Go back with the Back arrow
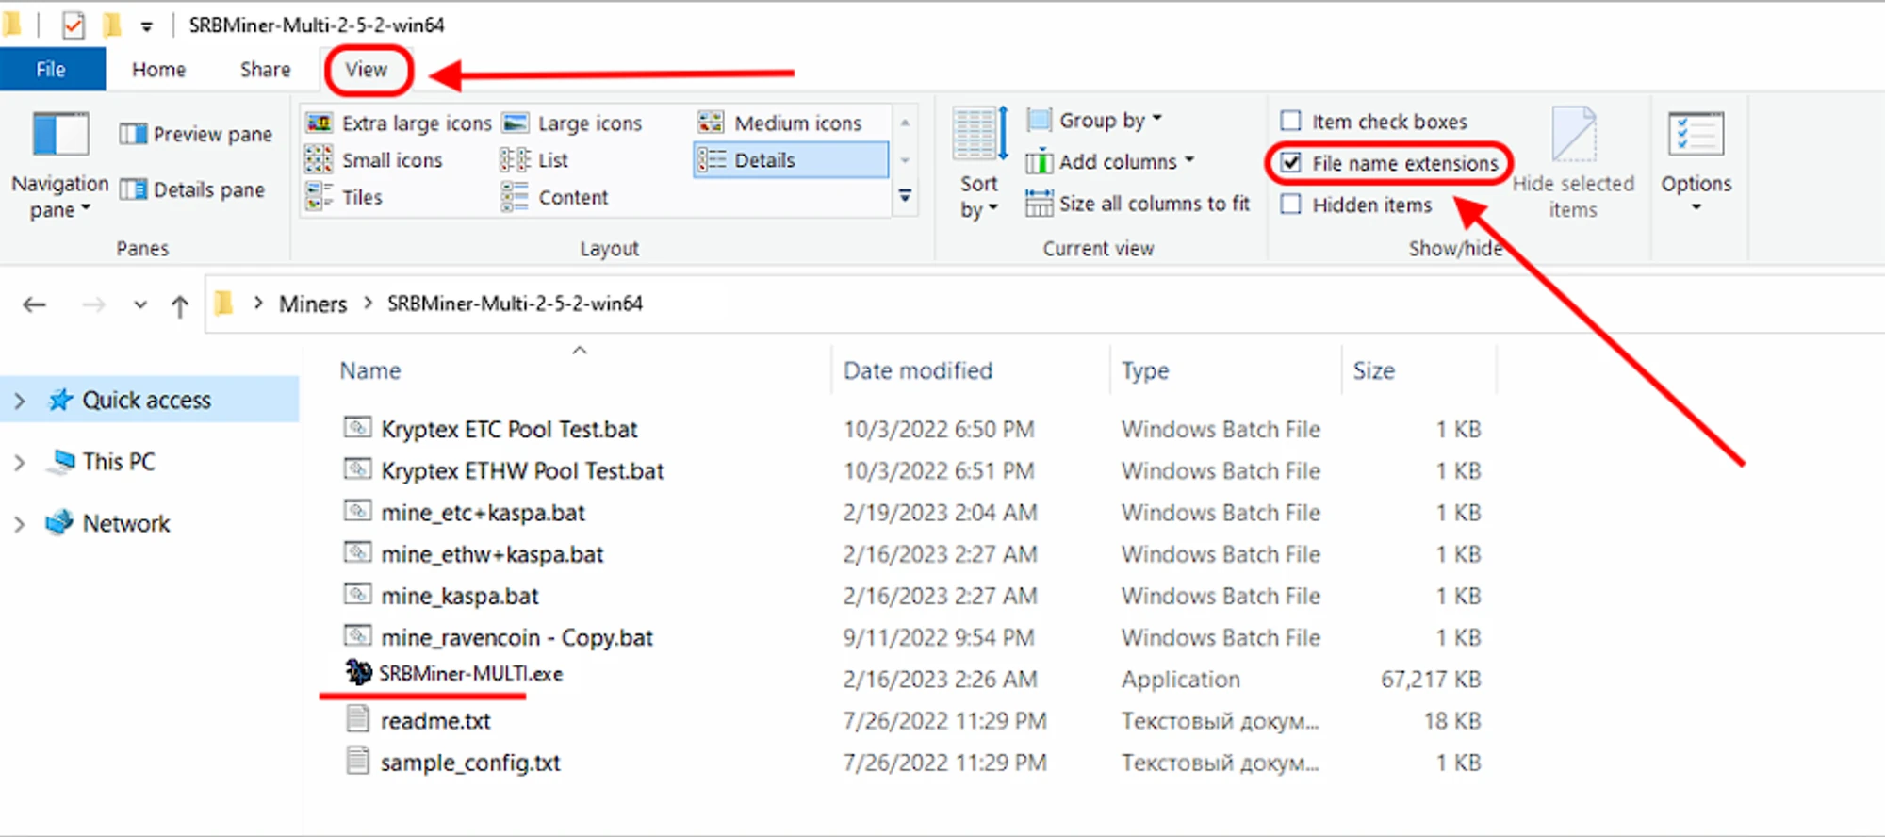Screen dimensions: 1885x837 coord(35,304)
